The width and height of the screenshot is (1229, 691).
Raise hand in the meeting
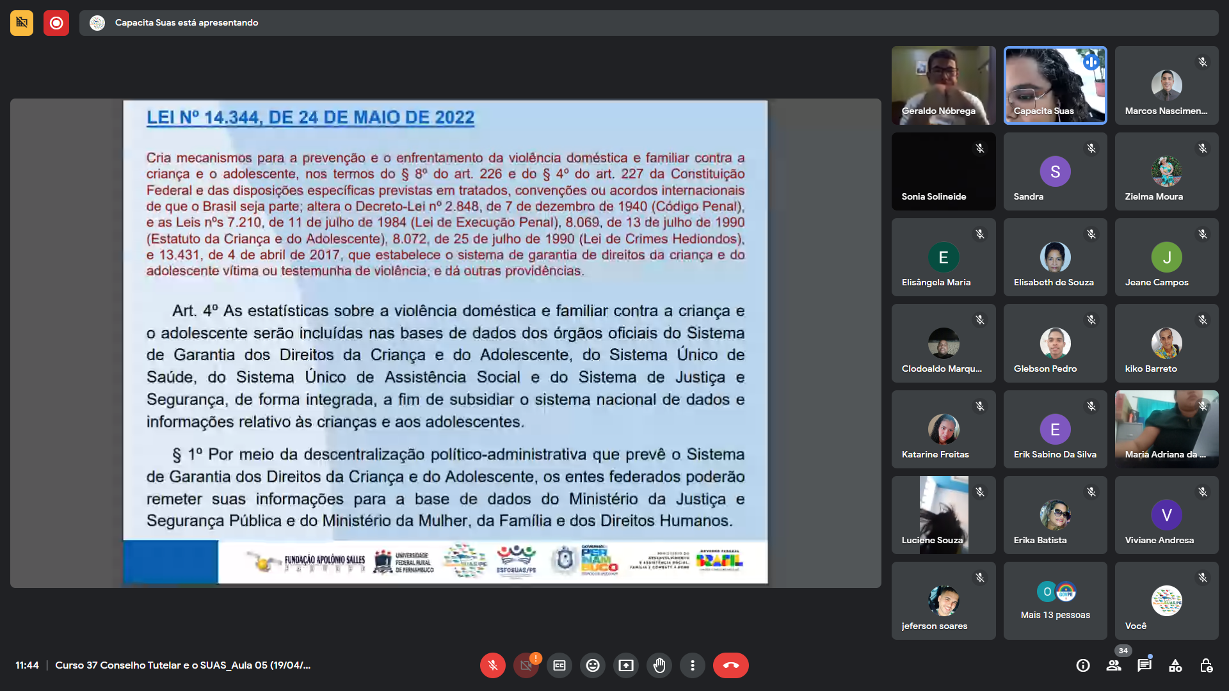coord(659,665)
